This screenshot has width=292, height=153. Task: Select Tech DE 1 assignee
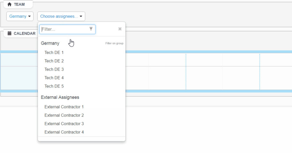tap(54, 53)
